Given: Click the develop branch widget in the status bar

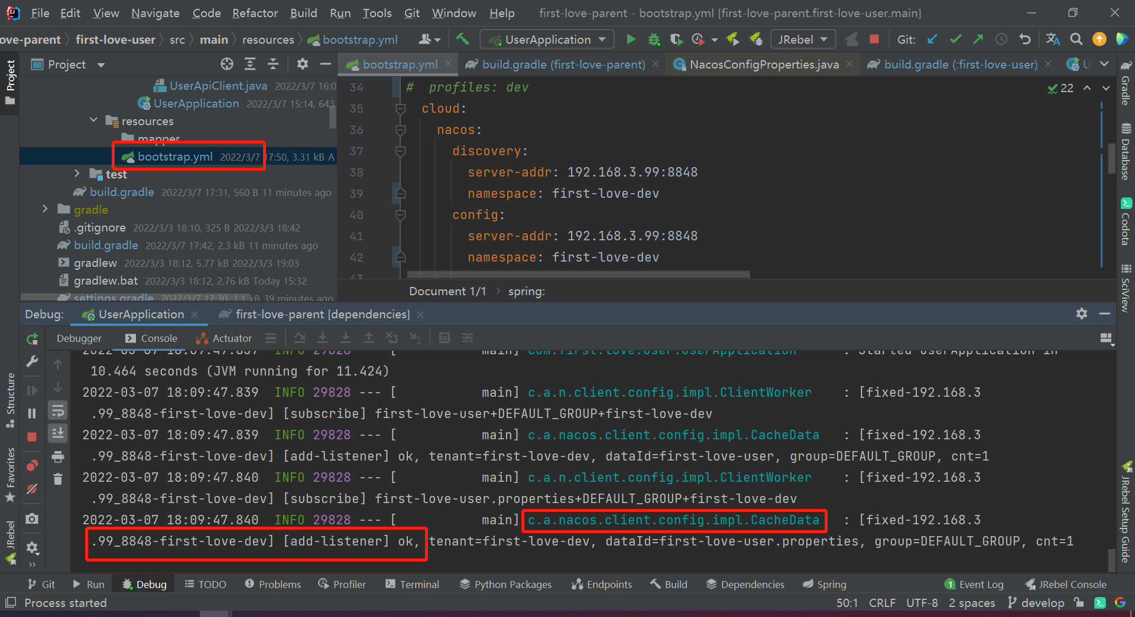Looking at the screenshot, I should (x=1036, y=603).
